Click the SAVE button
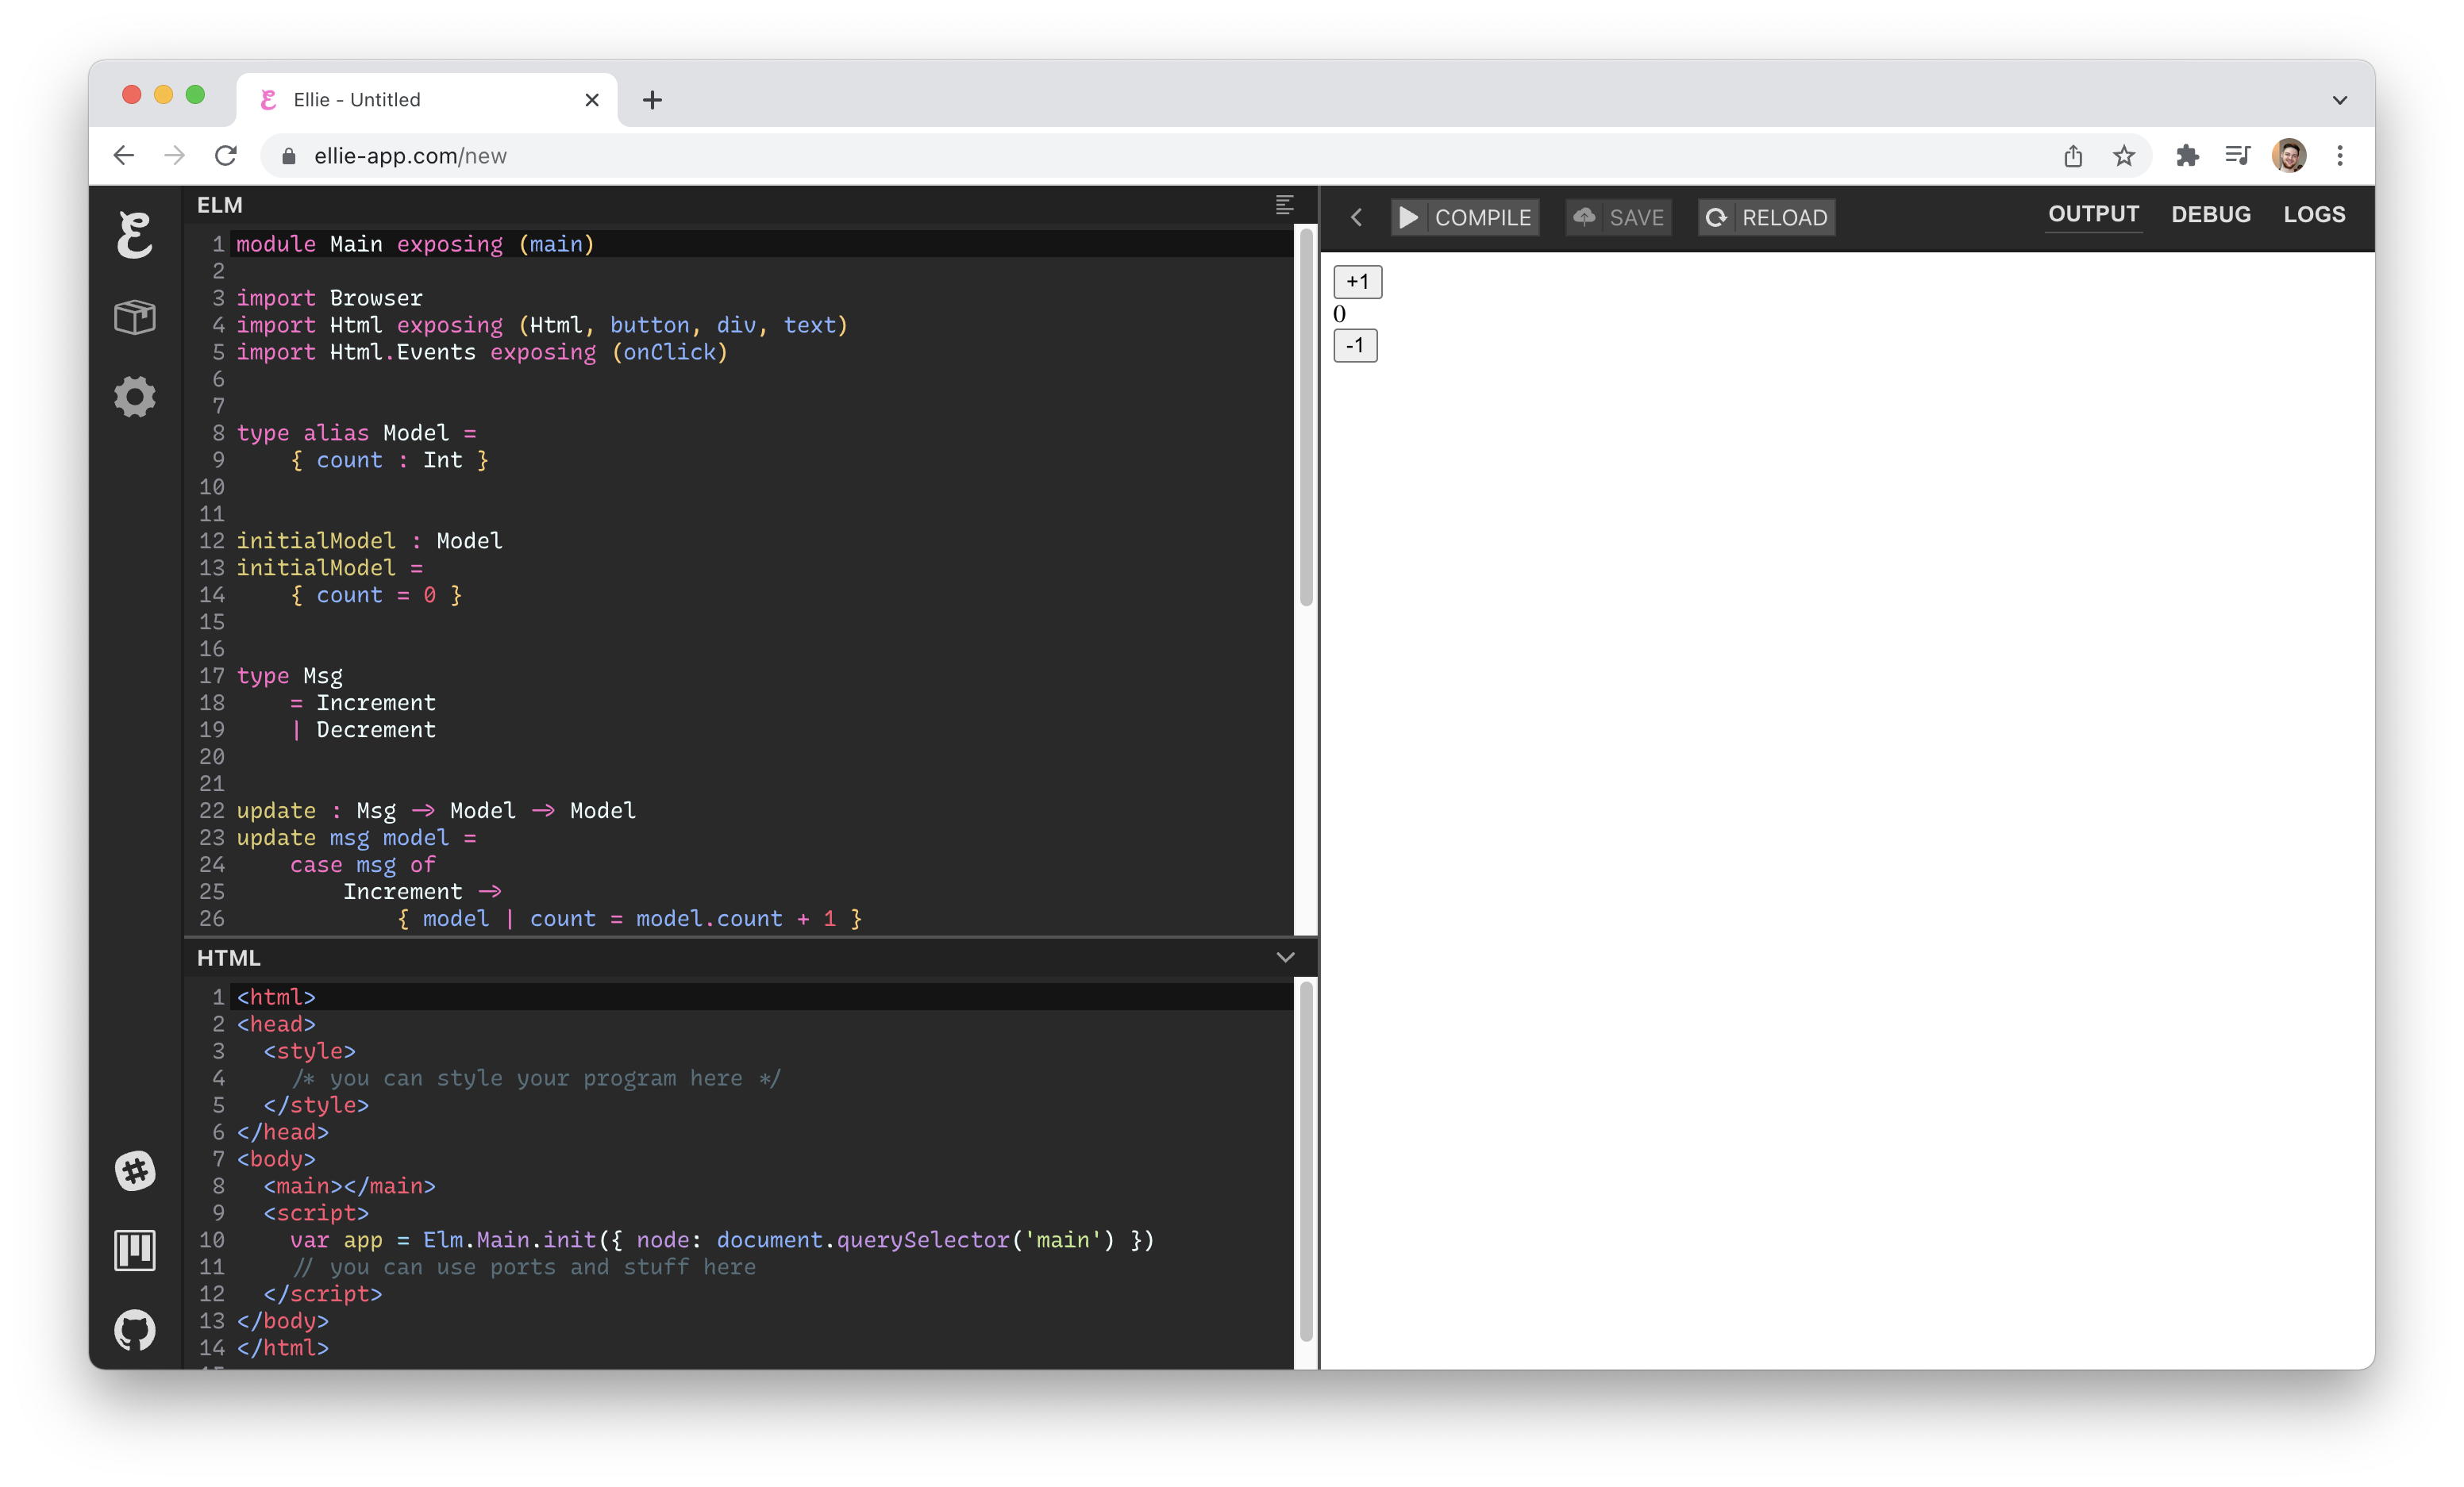 pos(1618,217)
